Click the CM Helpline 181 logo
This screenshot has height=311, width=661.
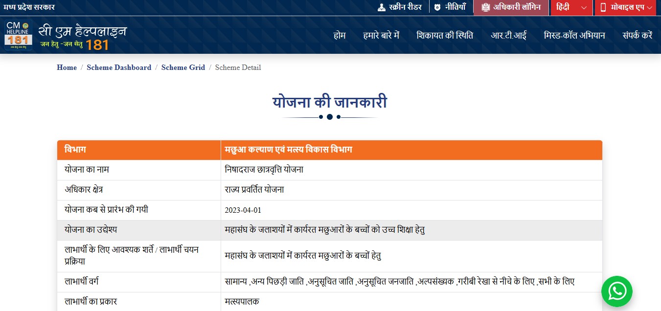[x=19, y=35]
